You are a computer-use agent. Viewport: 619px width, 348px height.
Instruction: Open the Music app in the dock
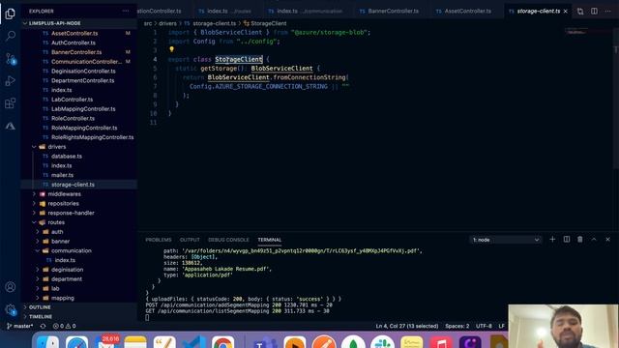pyautogui.click(x=441, y=342)
